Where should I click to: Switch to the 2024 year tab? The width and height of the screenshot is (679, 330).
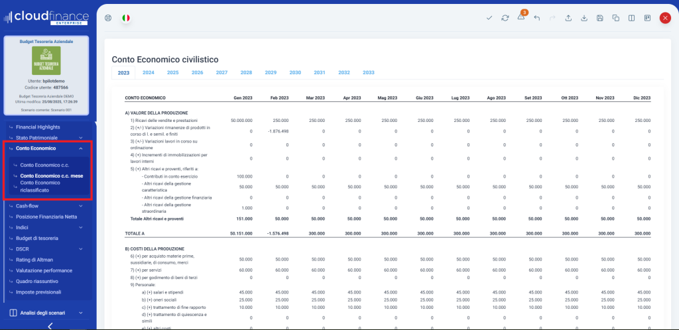pos(149,72)
